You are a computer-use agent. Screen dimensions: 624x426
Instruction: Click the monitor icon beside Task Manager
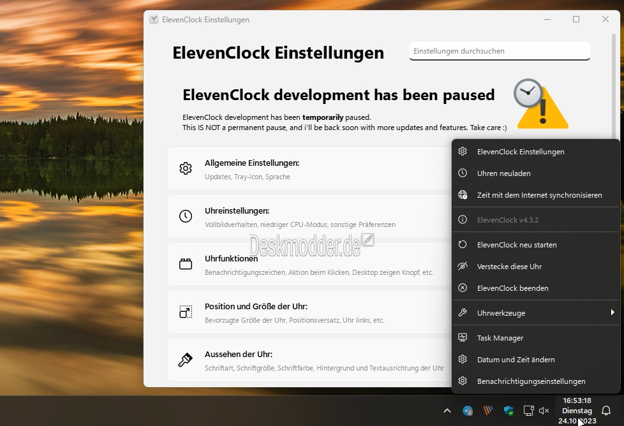click(463, 338)
